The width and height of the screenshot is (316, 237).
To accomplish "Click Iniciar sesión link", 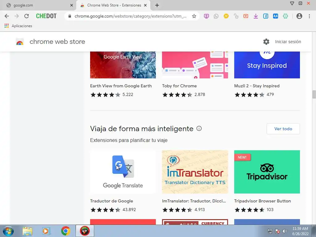I will (288, 42).
